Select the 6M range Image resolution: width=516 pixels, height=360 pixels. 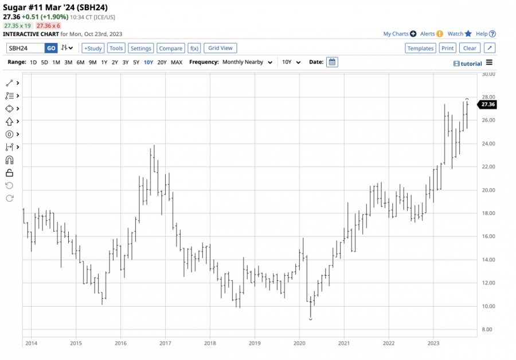[80, 62]
